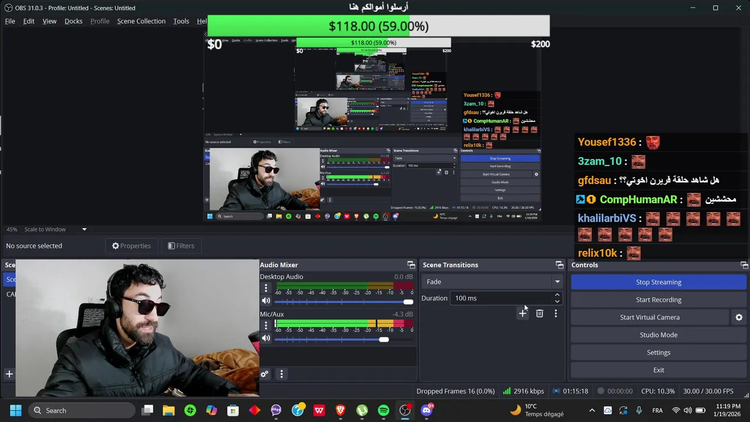Viewport: 750px width, 422px height.
Task: Open Brave browser from taskbar
Action: pyautogui.click(x=340, y=410)
